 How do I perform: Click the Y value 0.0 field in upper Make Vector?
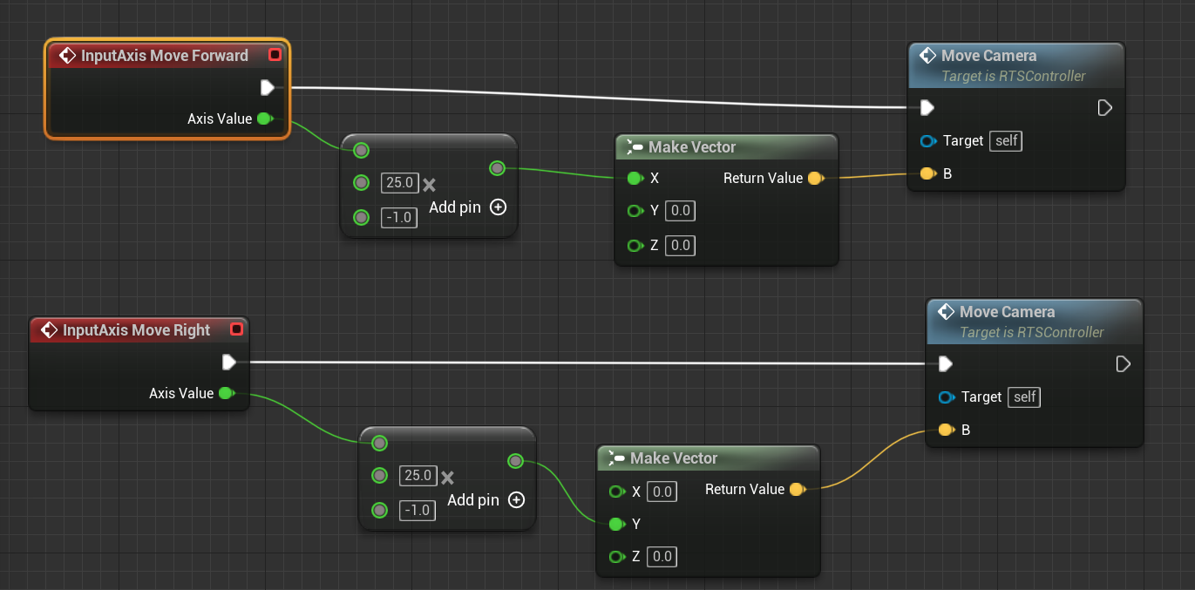pos(680,211)
